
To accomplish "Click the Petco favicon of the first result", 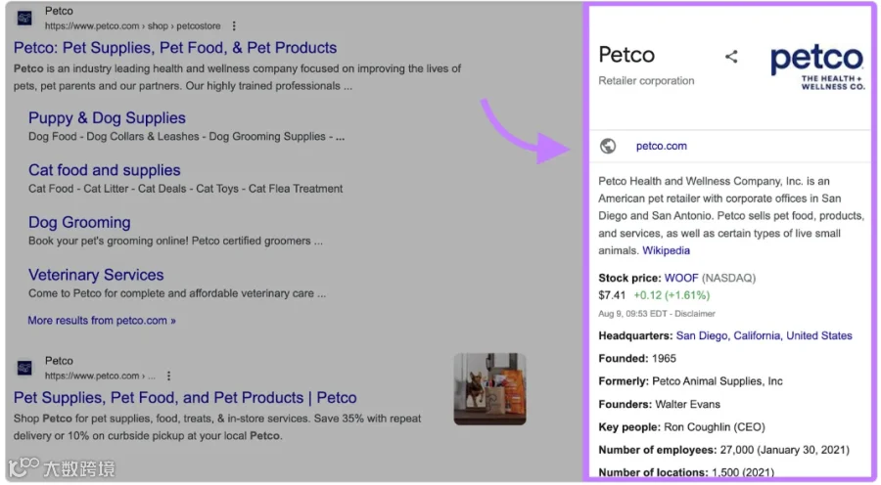I will [24, 18].
